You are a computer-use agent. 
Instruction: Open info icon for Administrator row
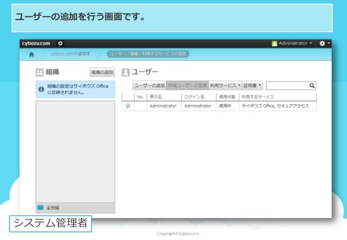click(128, 106)
